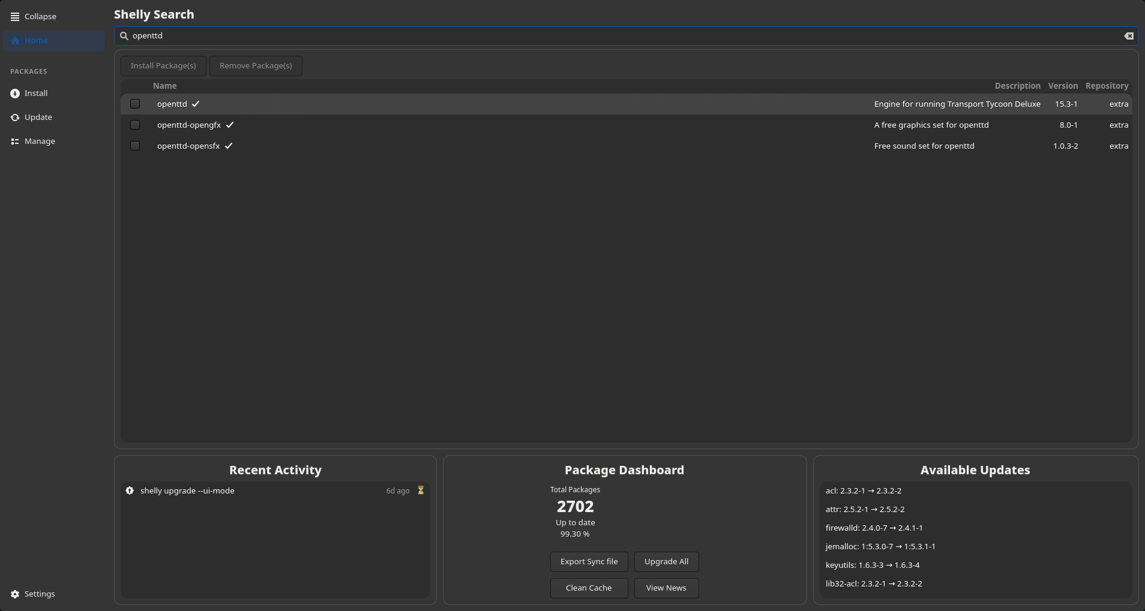Click the Install Package(s) button
1145x611 pixels.
click(x=163, y=66)
